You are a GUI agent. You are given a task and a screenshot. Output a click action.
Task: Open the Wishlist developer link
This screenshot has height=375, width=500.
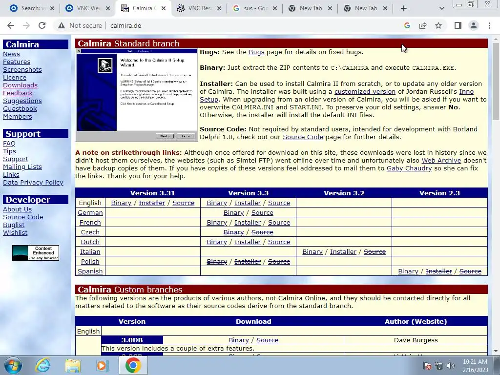(15, 232)
